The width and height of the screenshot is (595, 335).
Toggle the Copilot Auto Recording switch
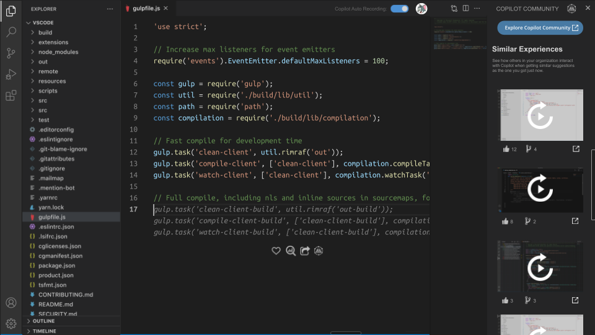[400, 9]
